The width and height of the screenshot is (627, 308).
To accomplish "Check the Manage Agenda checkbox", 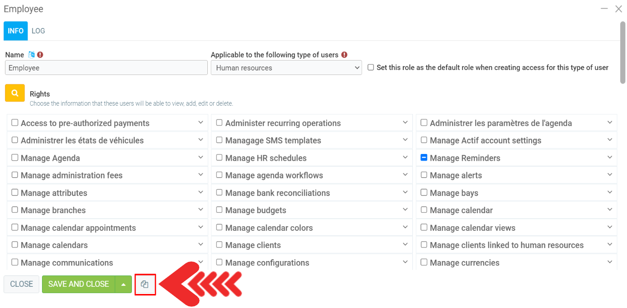I will [x=15, y=158].
